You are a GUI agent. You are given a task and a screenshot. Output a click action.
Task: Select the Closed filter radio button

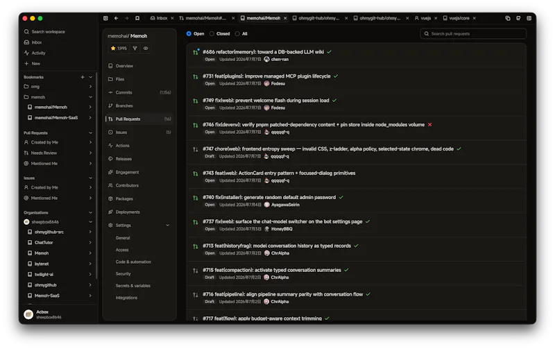pos(212,33)
